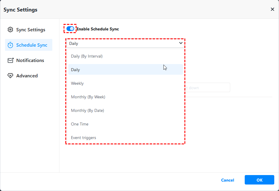Open the Notifications tab

(30, 61)
